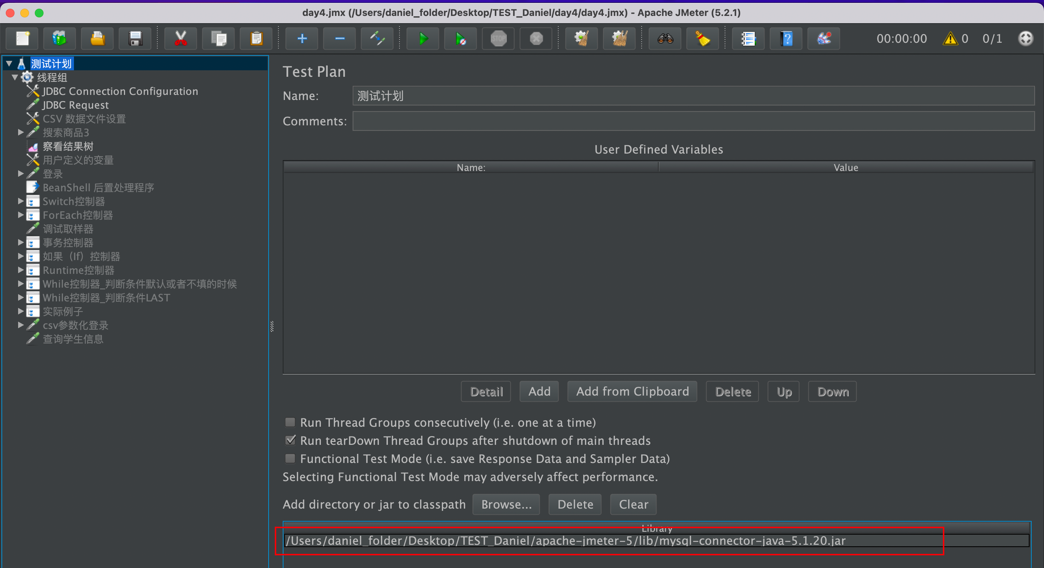Click the Search binoculars icon
The height and width of the screenshot is (568, 1044).
[665, 39]
